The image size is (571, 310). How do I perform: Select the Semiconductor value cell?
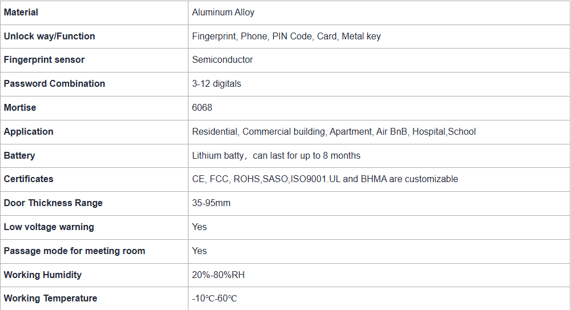pos(222,59)
